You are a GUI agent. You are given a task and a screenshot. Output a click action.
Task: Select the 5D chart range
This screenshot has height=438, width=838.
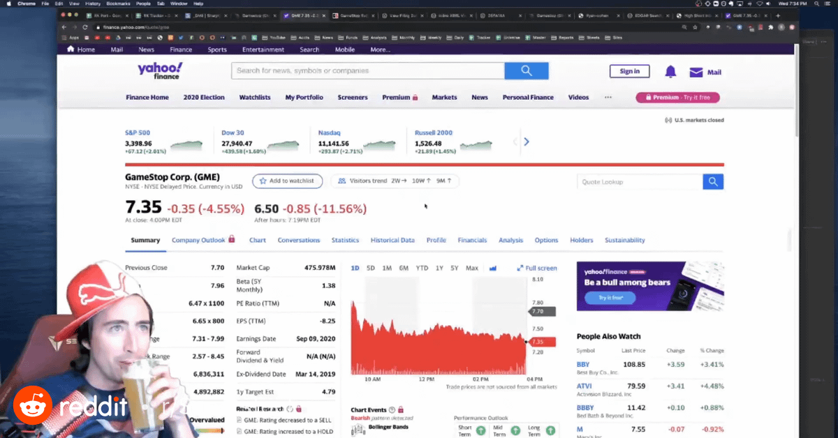(371, 269)
